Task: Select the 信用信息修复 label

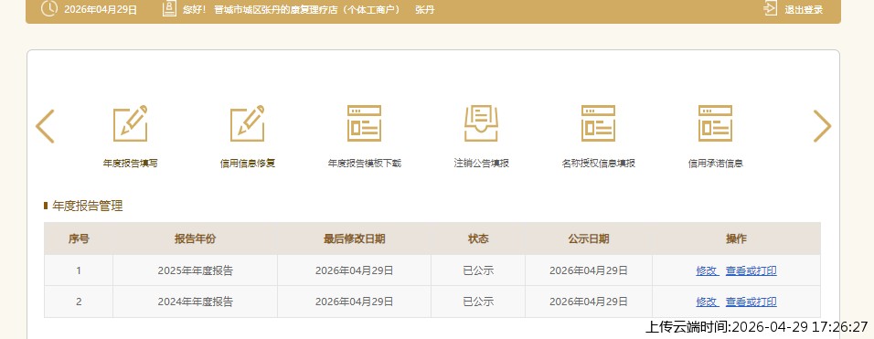Action: (248, 164)
